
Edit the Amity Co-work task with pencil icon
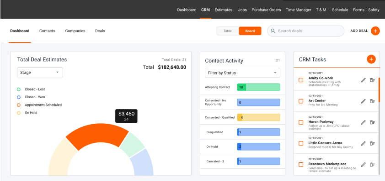(364, 80)
